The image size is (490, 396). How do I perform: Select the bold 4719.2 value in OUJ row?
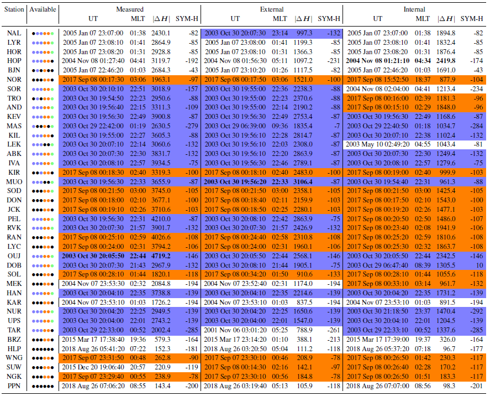point(161,257)
